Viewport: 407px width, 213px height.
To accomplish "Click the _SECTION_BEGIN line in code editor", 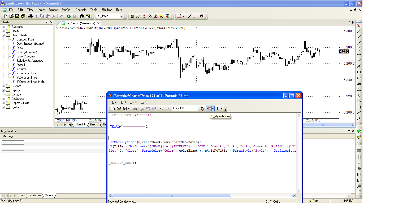I will [131, 115].
